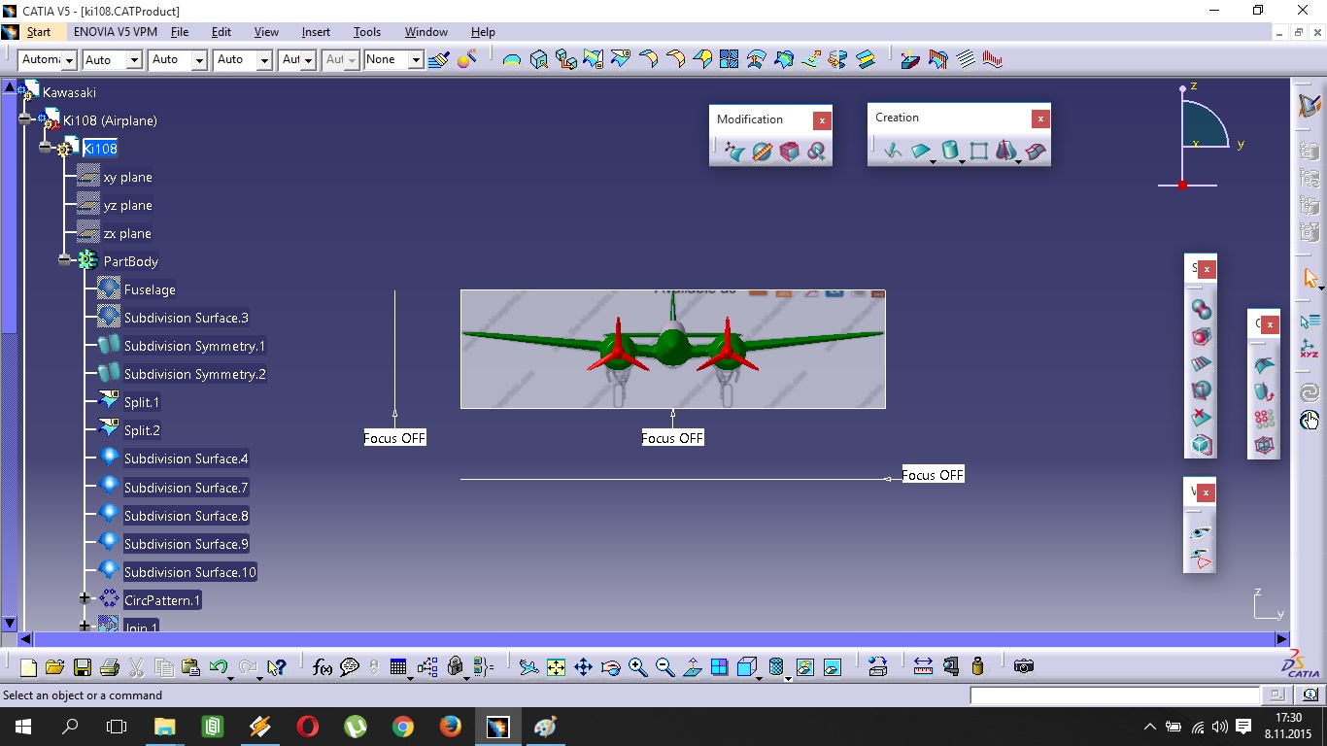This screenshot has width=1327, height=746.
Task: Toggle the left Focus OFF label
Action: (x=394, y=438)
